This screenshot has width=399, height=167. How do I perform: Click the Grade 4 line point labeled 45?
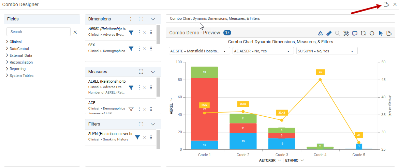tap(320, 80)
